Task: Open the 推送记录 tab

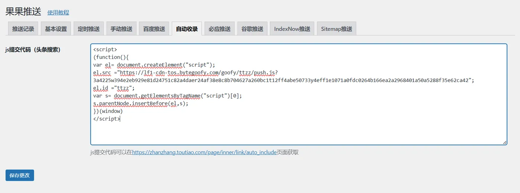Action: 23,28
